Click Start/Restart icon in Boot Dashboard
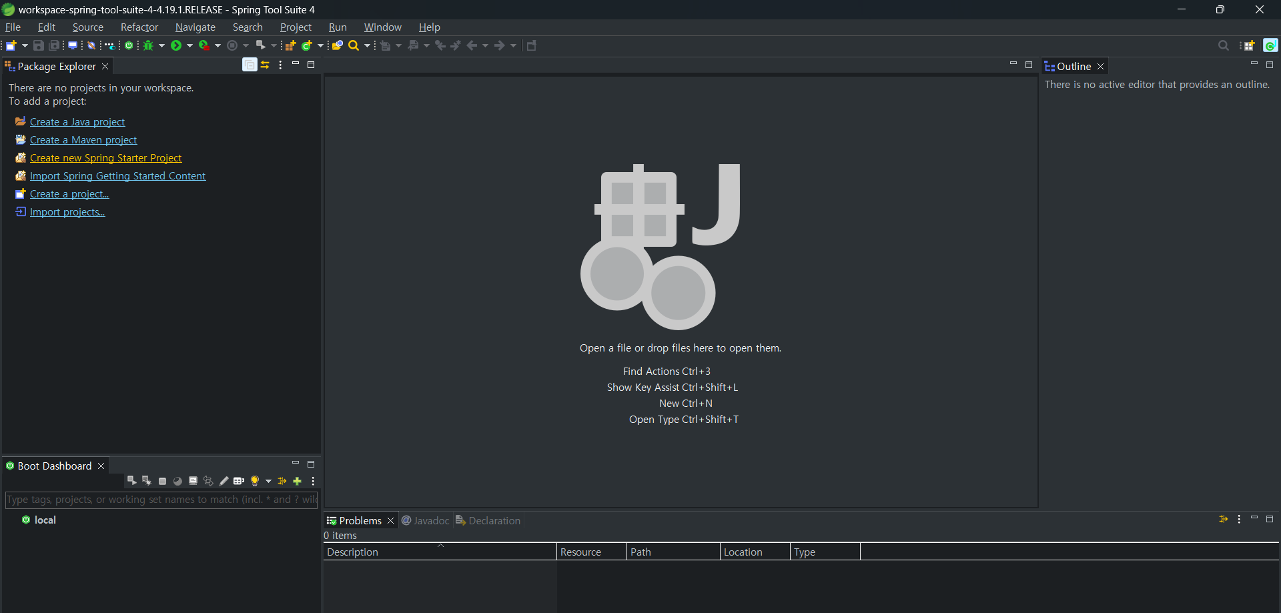Screen dimensions: 1281x613 [131, 481]
